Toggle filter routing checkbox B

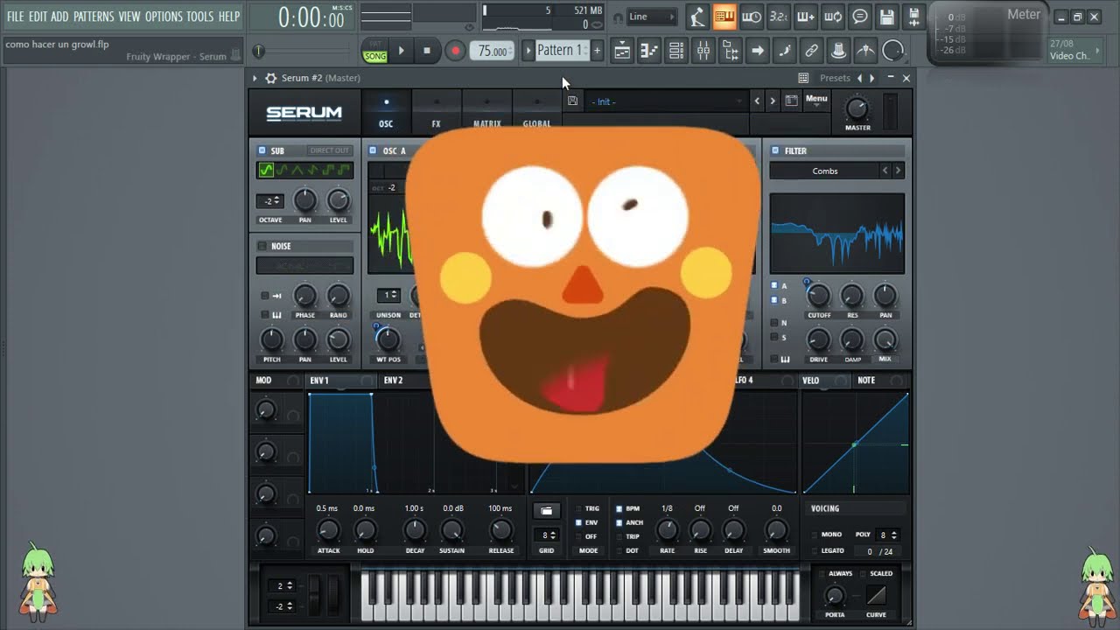774,300
